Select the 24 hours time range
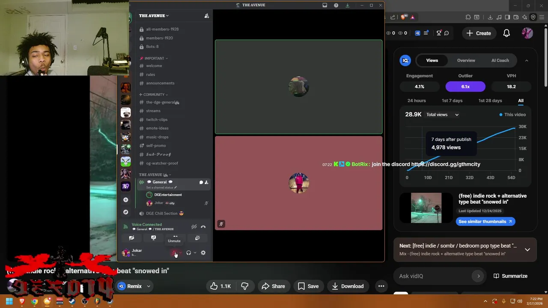The image size is (548, 308). [x=417, y=101]
